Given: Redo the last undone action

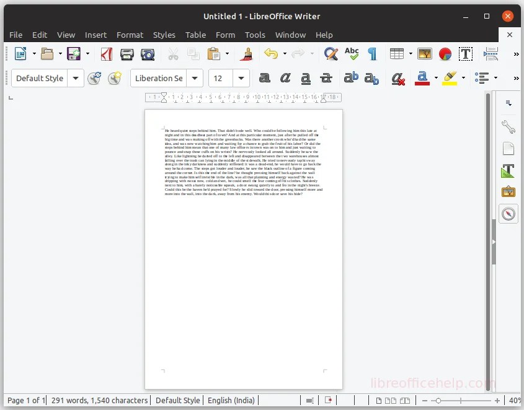Looking at the screenshot, I should (x=298, y=53).
